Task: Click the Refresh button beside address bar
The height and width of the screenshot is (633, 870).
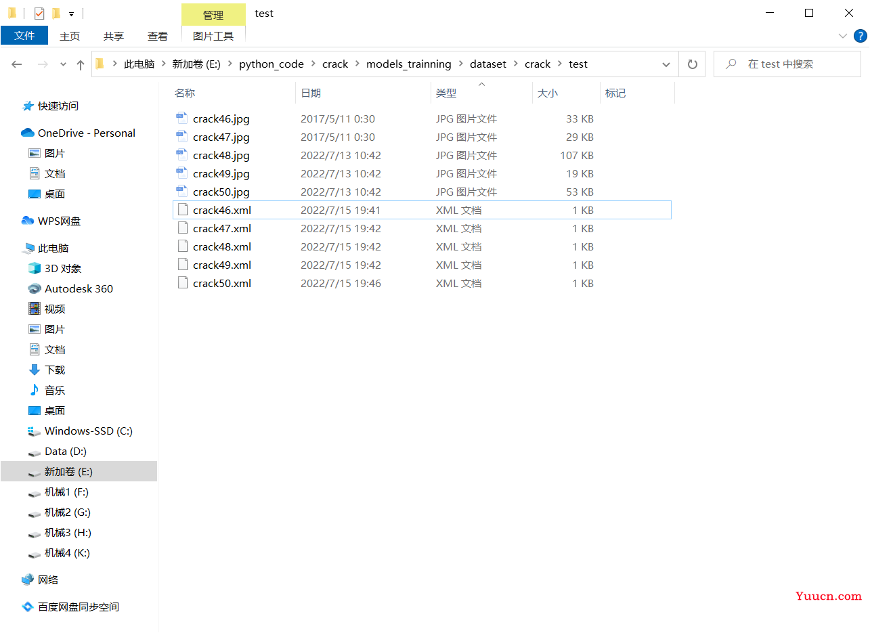Action: pos(692,64)
